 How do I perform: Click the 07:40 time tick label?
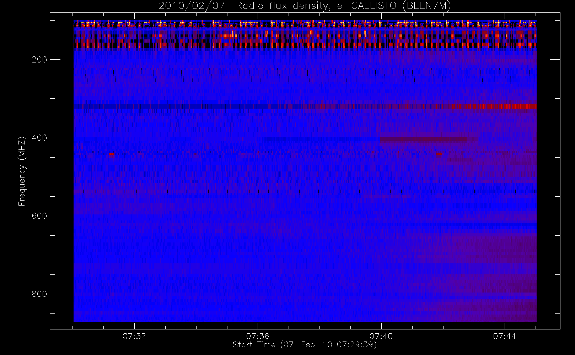381,336
